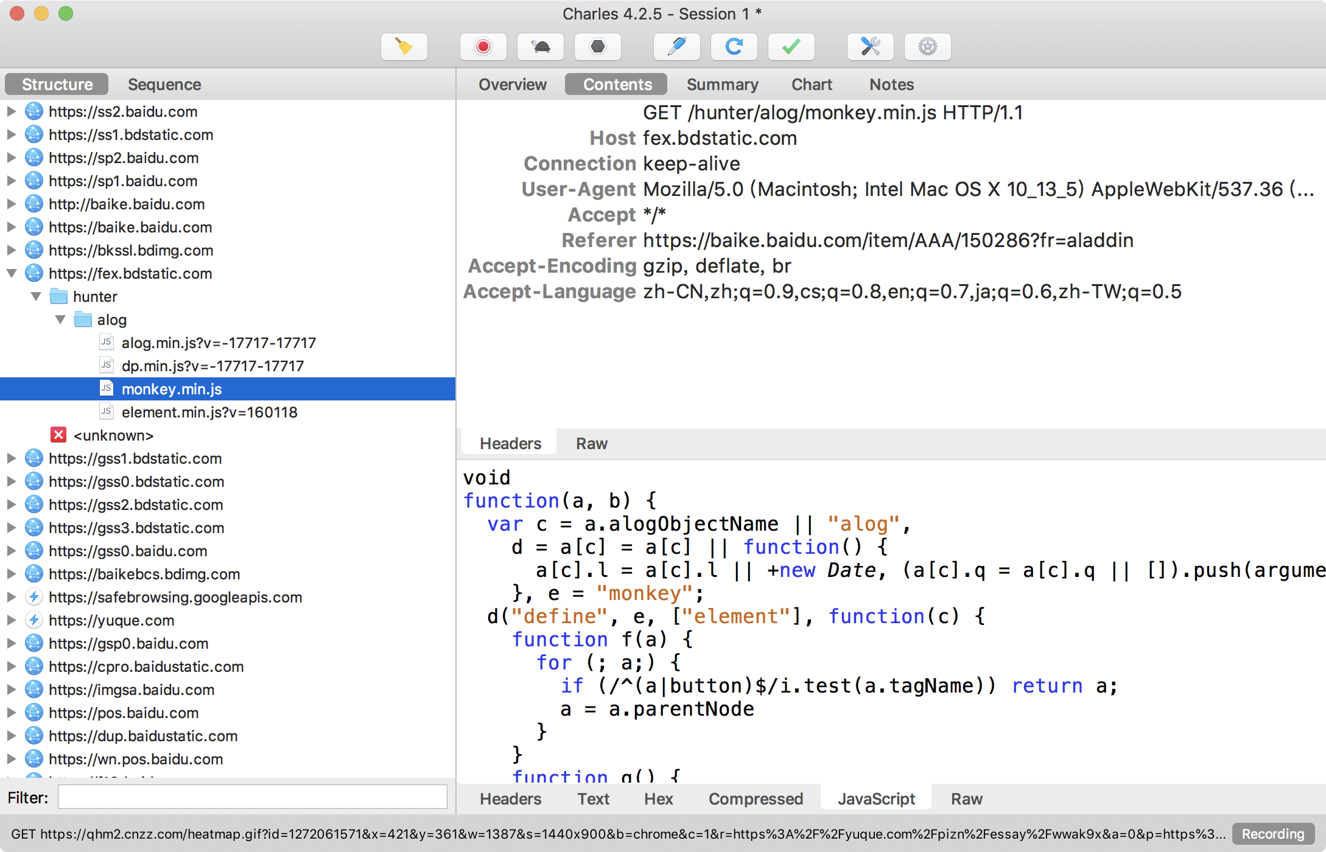The width and height of the screenshot is (1326, 852).
Task: Expand the ss2.baidu.com host node
Action: (12, 111)
